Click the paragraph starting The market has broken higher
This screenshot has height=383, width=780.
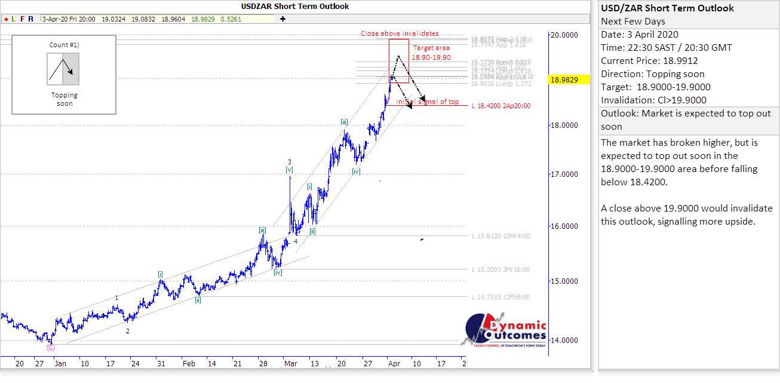pos(680,163)
